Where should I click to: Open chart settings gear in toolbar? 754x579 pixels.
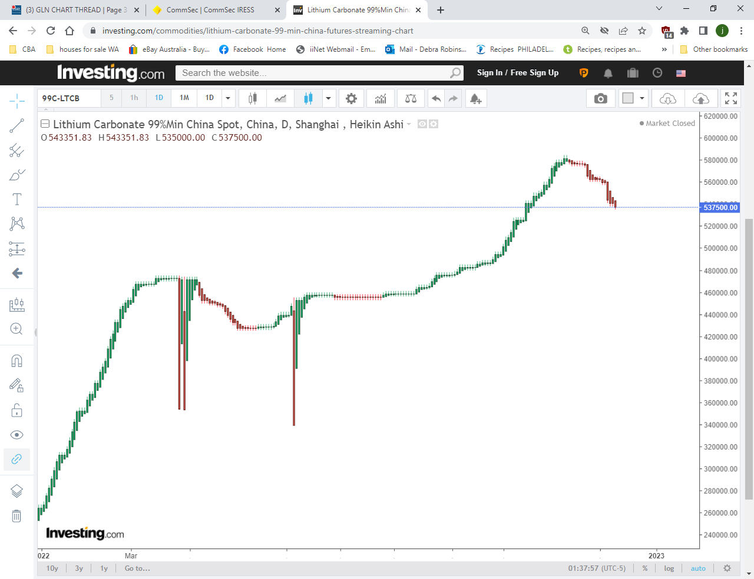[x=351, y=98]
